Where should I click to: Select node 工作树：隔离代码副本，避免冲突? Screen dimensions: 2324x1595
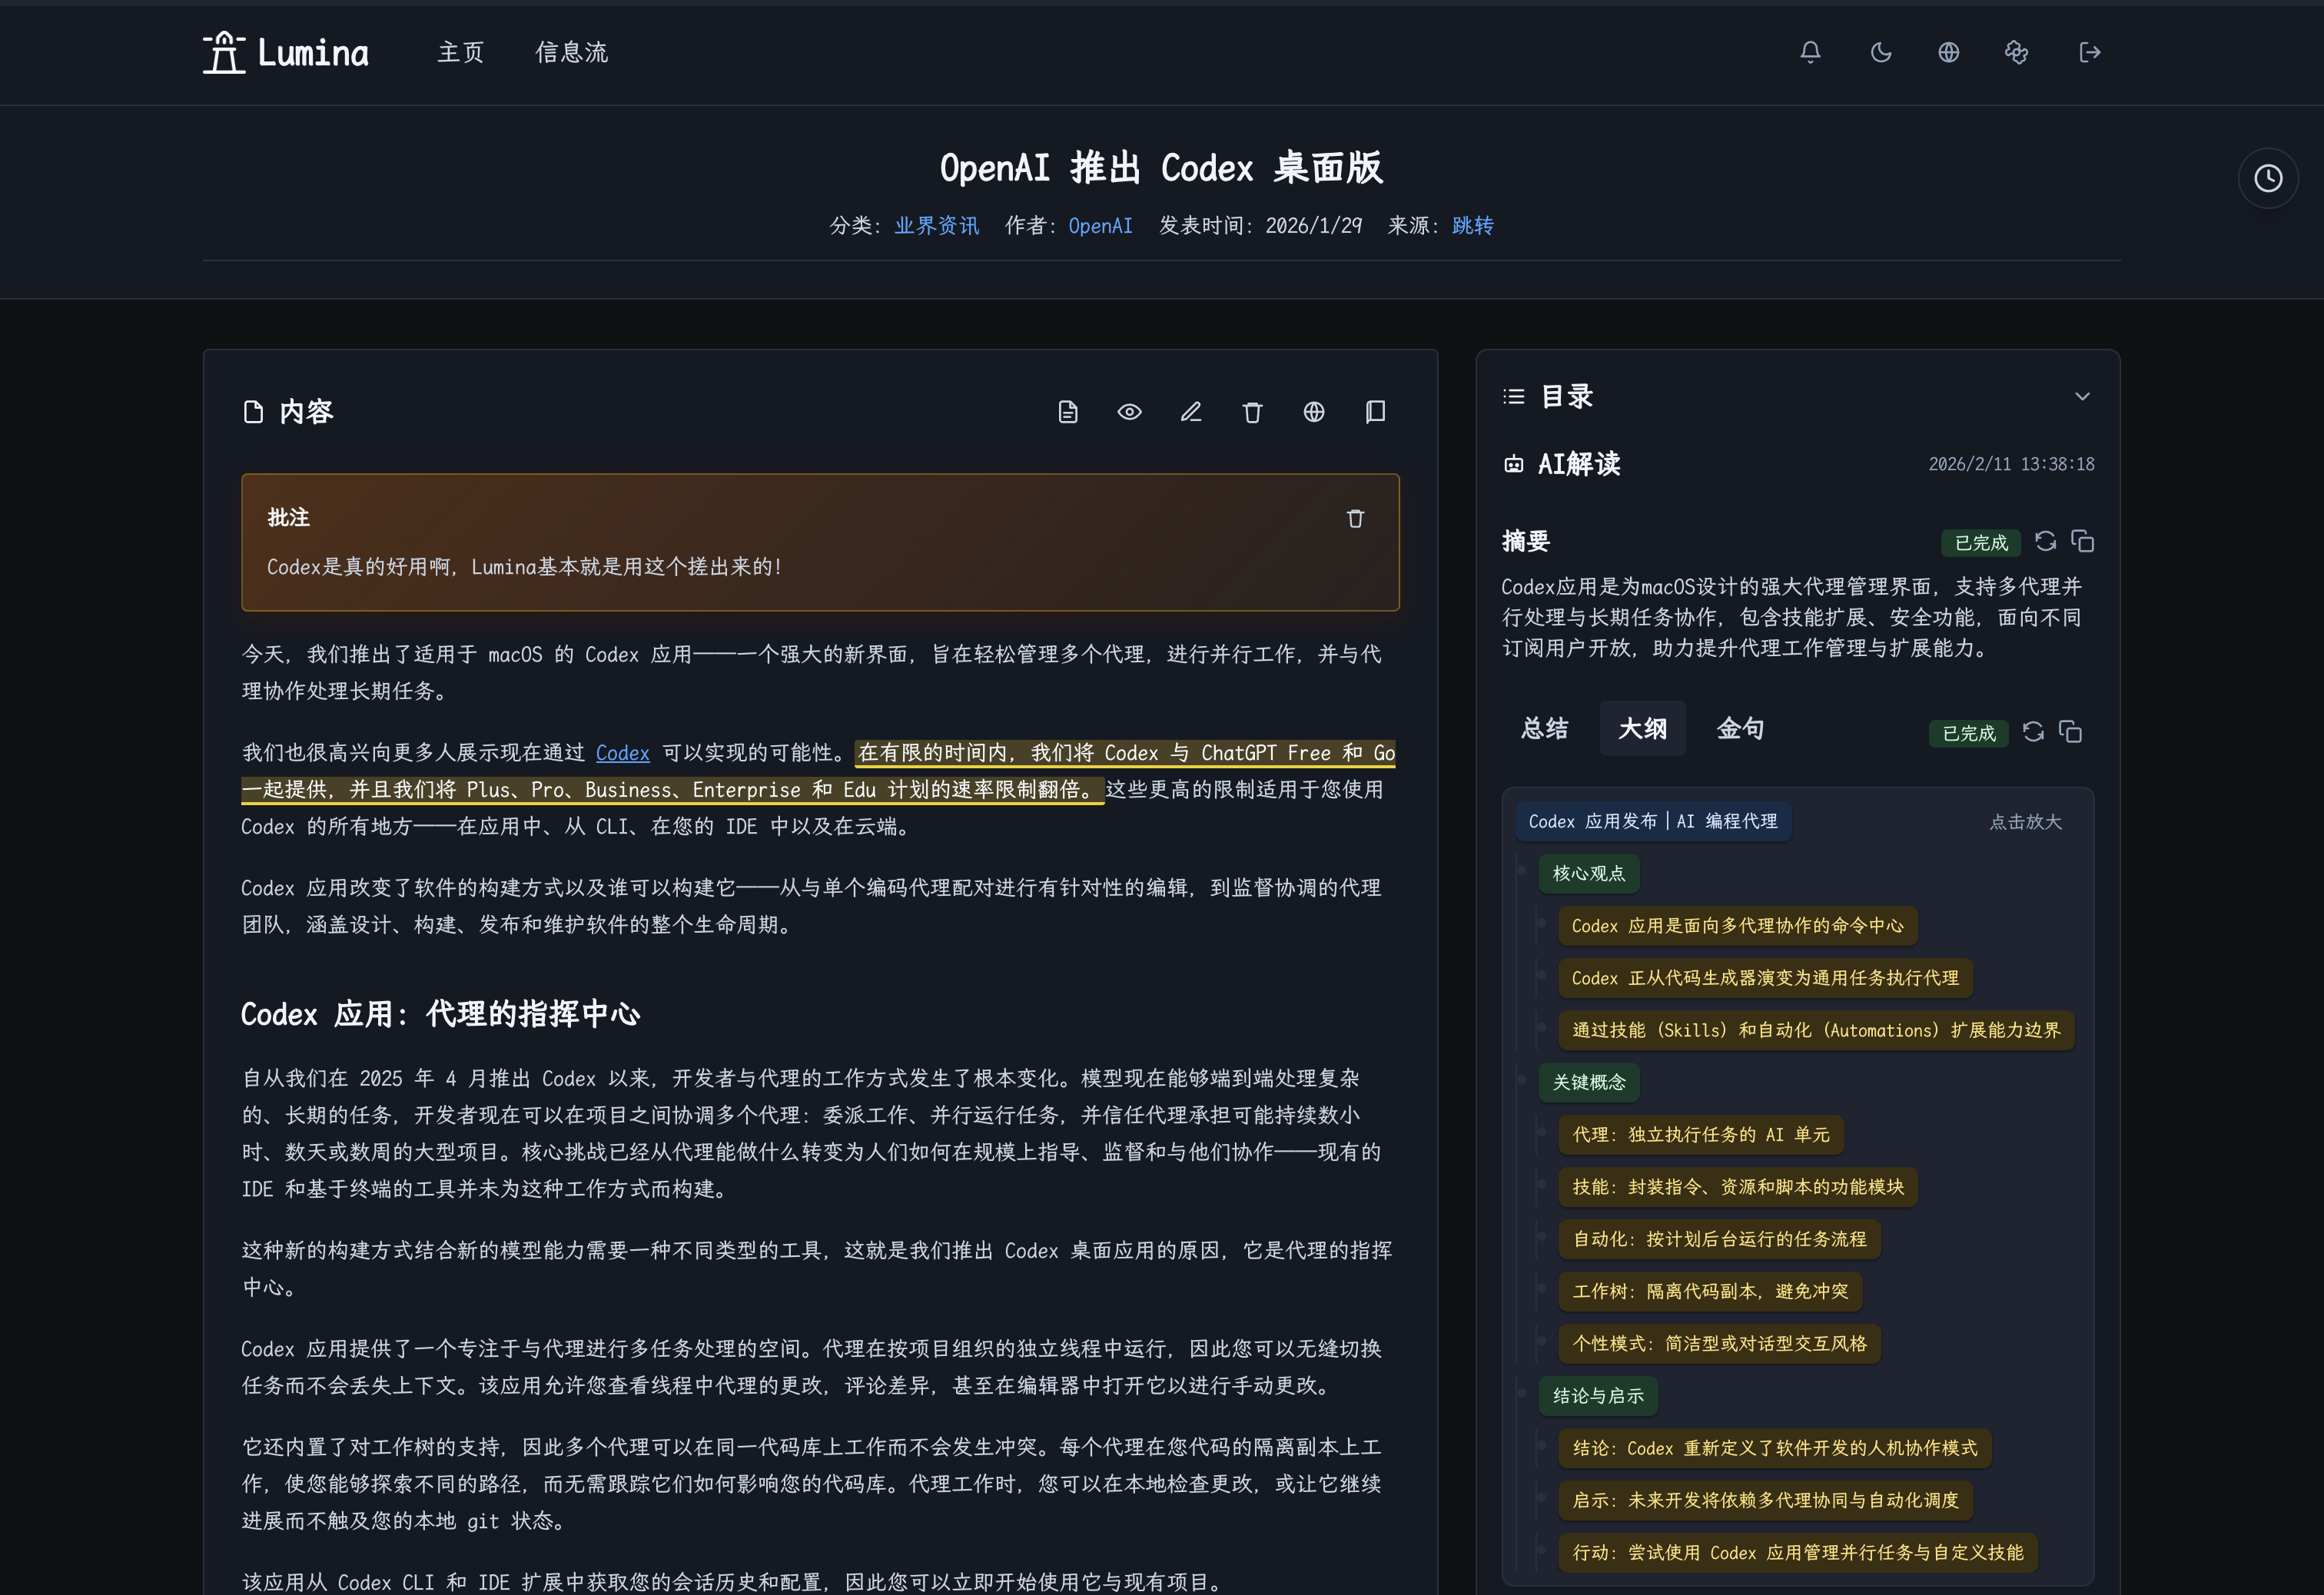1710,1291
